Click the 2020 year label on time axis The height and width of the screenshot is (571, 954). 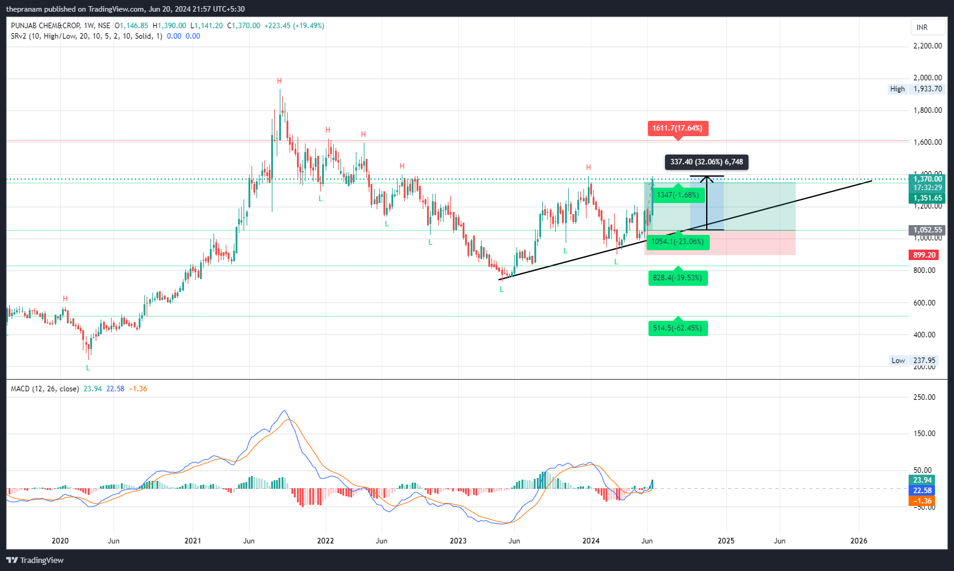click(60, 541)
